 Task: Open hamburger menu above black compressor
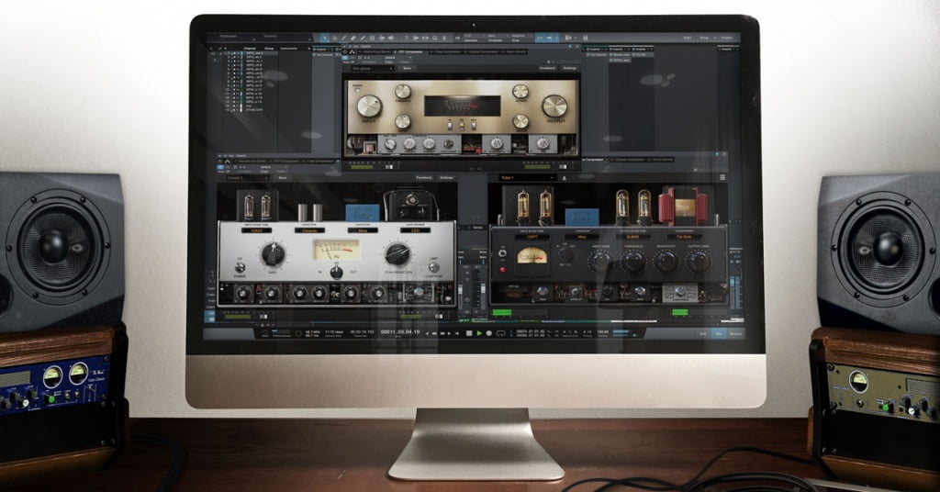[722, 177]
